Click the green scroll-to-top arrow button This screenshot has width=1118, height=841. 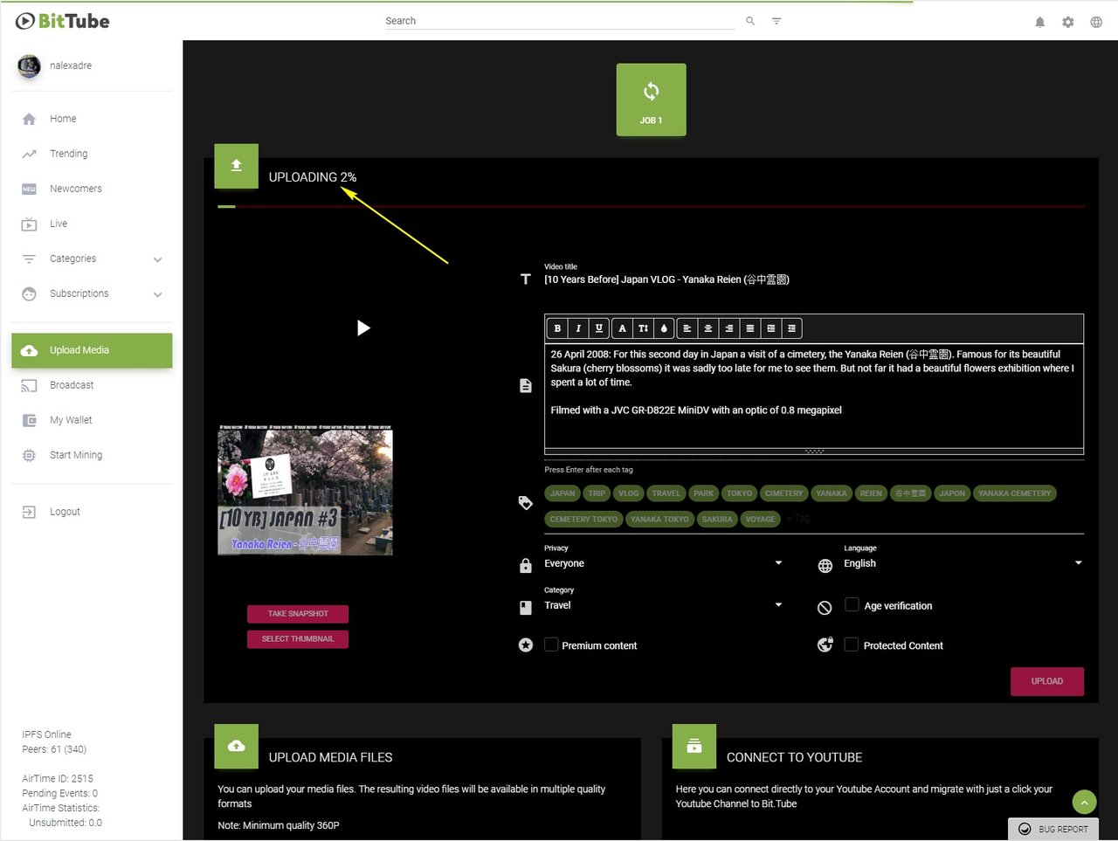[1084, 802]
